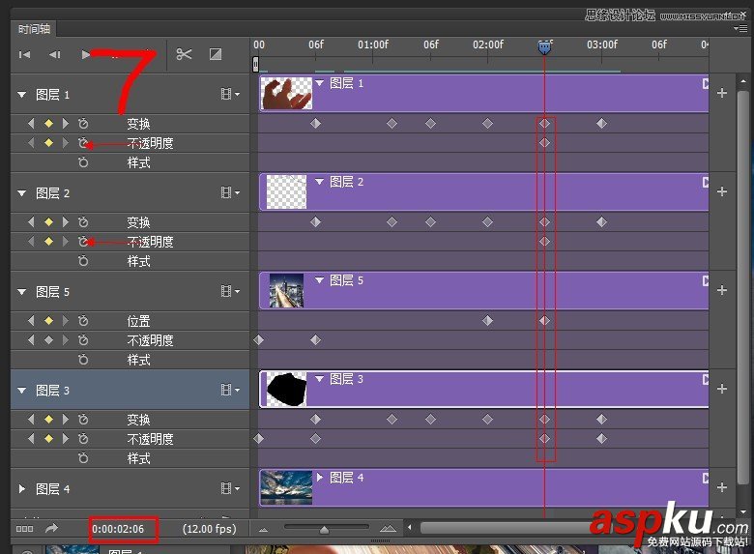The width and height of the screenshot is (754, 554).
Task: Open the filmstrip menu for 图层 3
Action: (230, 390)
